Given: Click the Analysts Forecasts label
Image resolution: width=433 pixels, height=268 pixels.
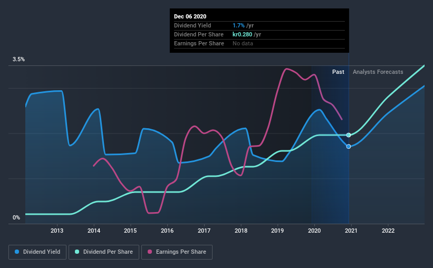Looking at the screenshot, I should click(378, 72).
